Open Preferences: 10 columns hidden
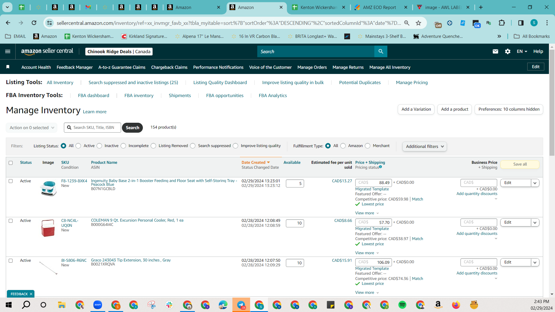The image size is (555, 312). [x=509, y=109]
